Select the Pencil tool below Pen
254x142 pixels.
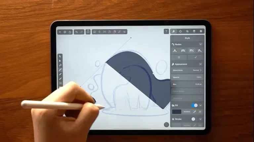pyautogui.click(x=60, y=74)
